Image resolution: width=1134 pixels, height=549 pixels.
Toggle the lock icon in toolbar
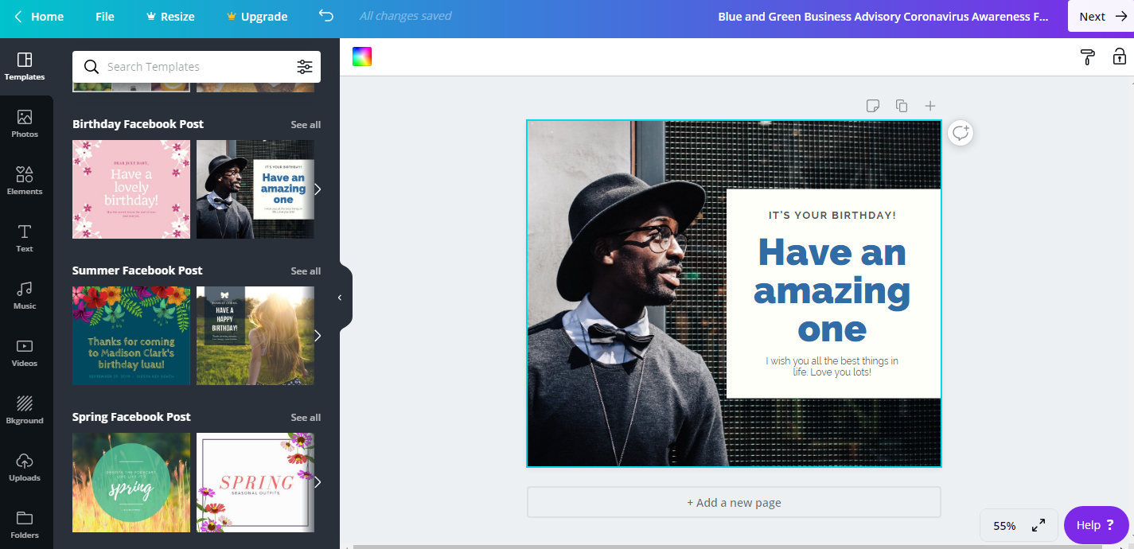pyautogui.click(x=1119, y=56)
